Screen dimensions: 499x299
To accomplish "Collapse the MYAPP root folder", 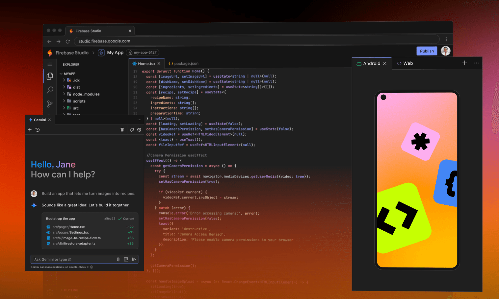I will (x=61, y=74).
